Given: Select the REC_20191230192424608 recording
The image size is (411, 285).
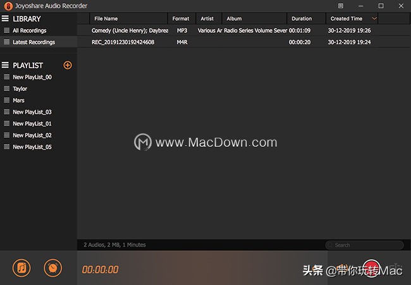Looking at the screenshot, I should pyautogui.click(x=123, y=42).
